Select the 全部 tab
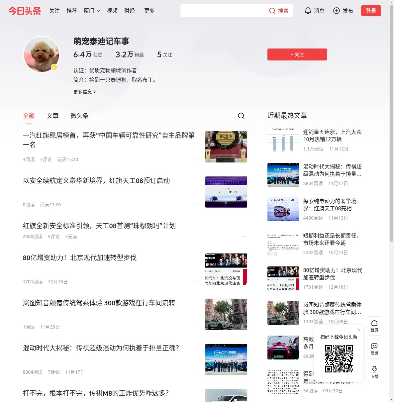 coord(29,116)
